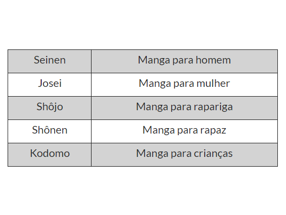Screen dimensions: 286x215
Task: Click 'Manga' in the Kodomo row
Action: point(152,154)
